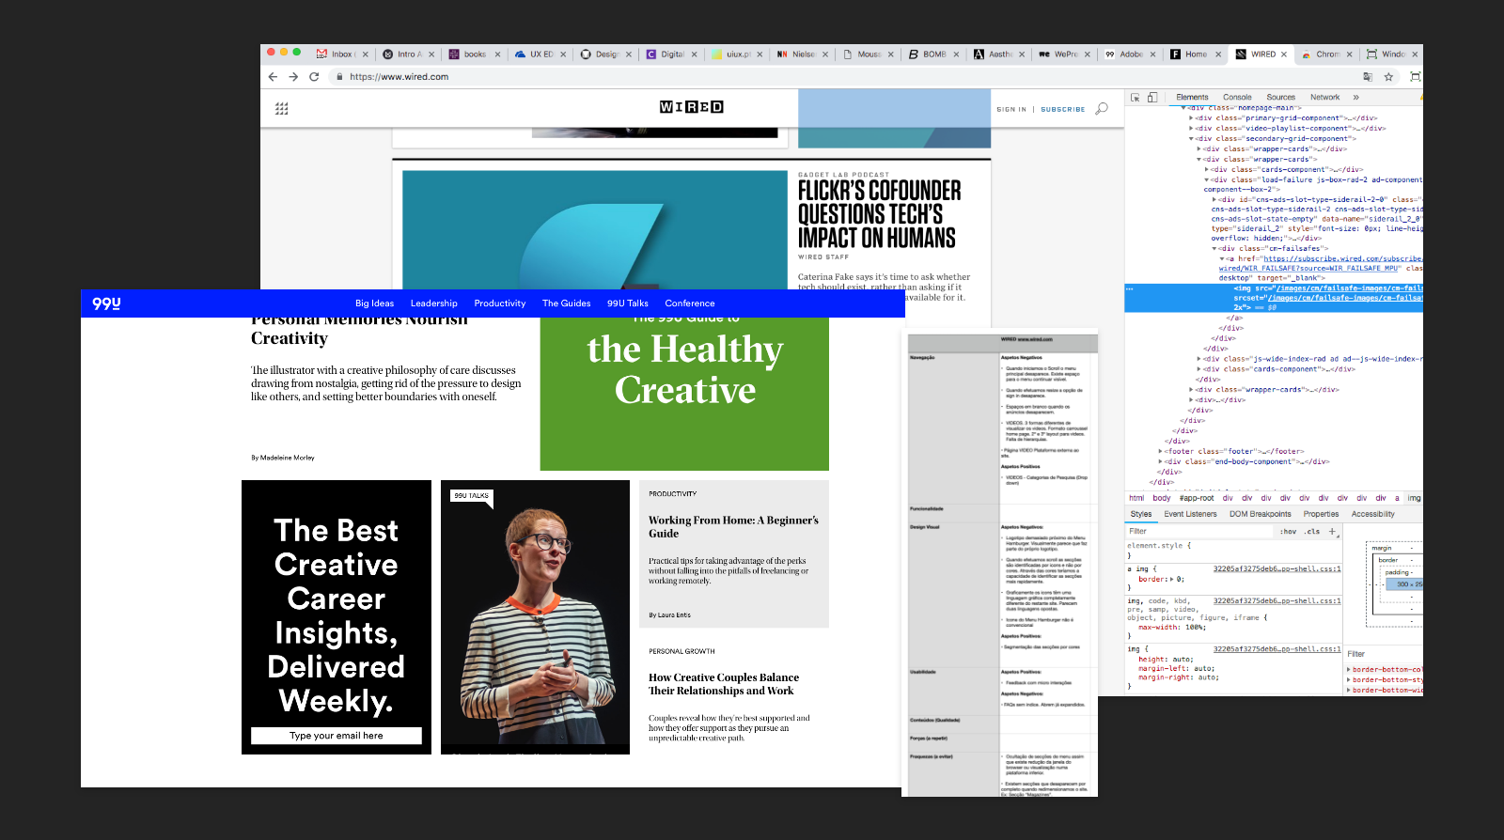Click the WIRED search magnifier icon
Image resolution: width=1504 pixels, height=840 pixels.
point(1102,109)
